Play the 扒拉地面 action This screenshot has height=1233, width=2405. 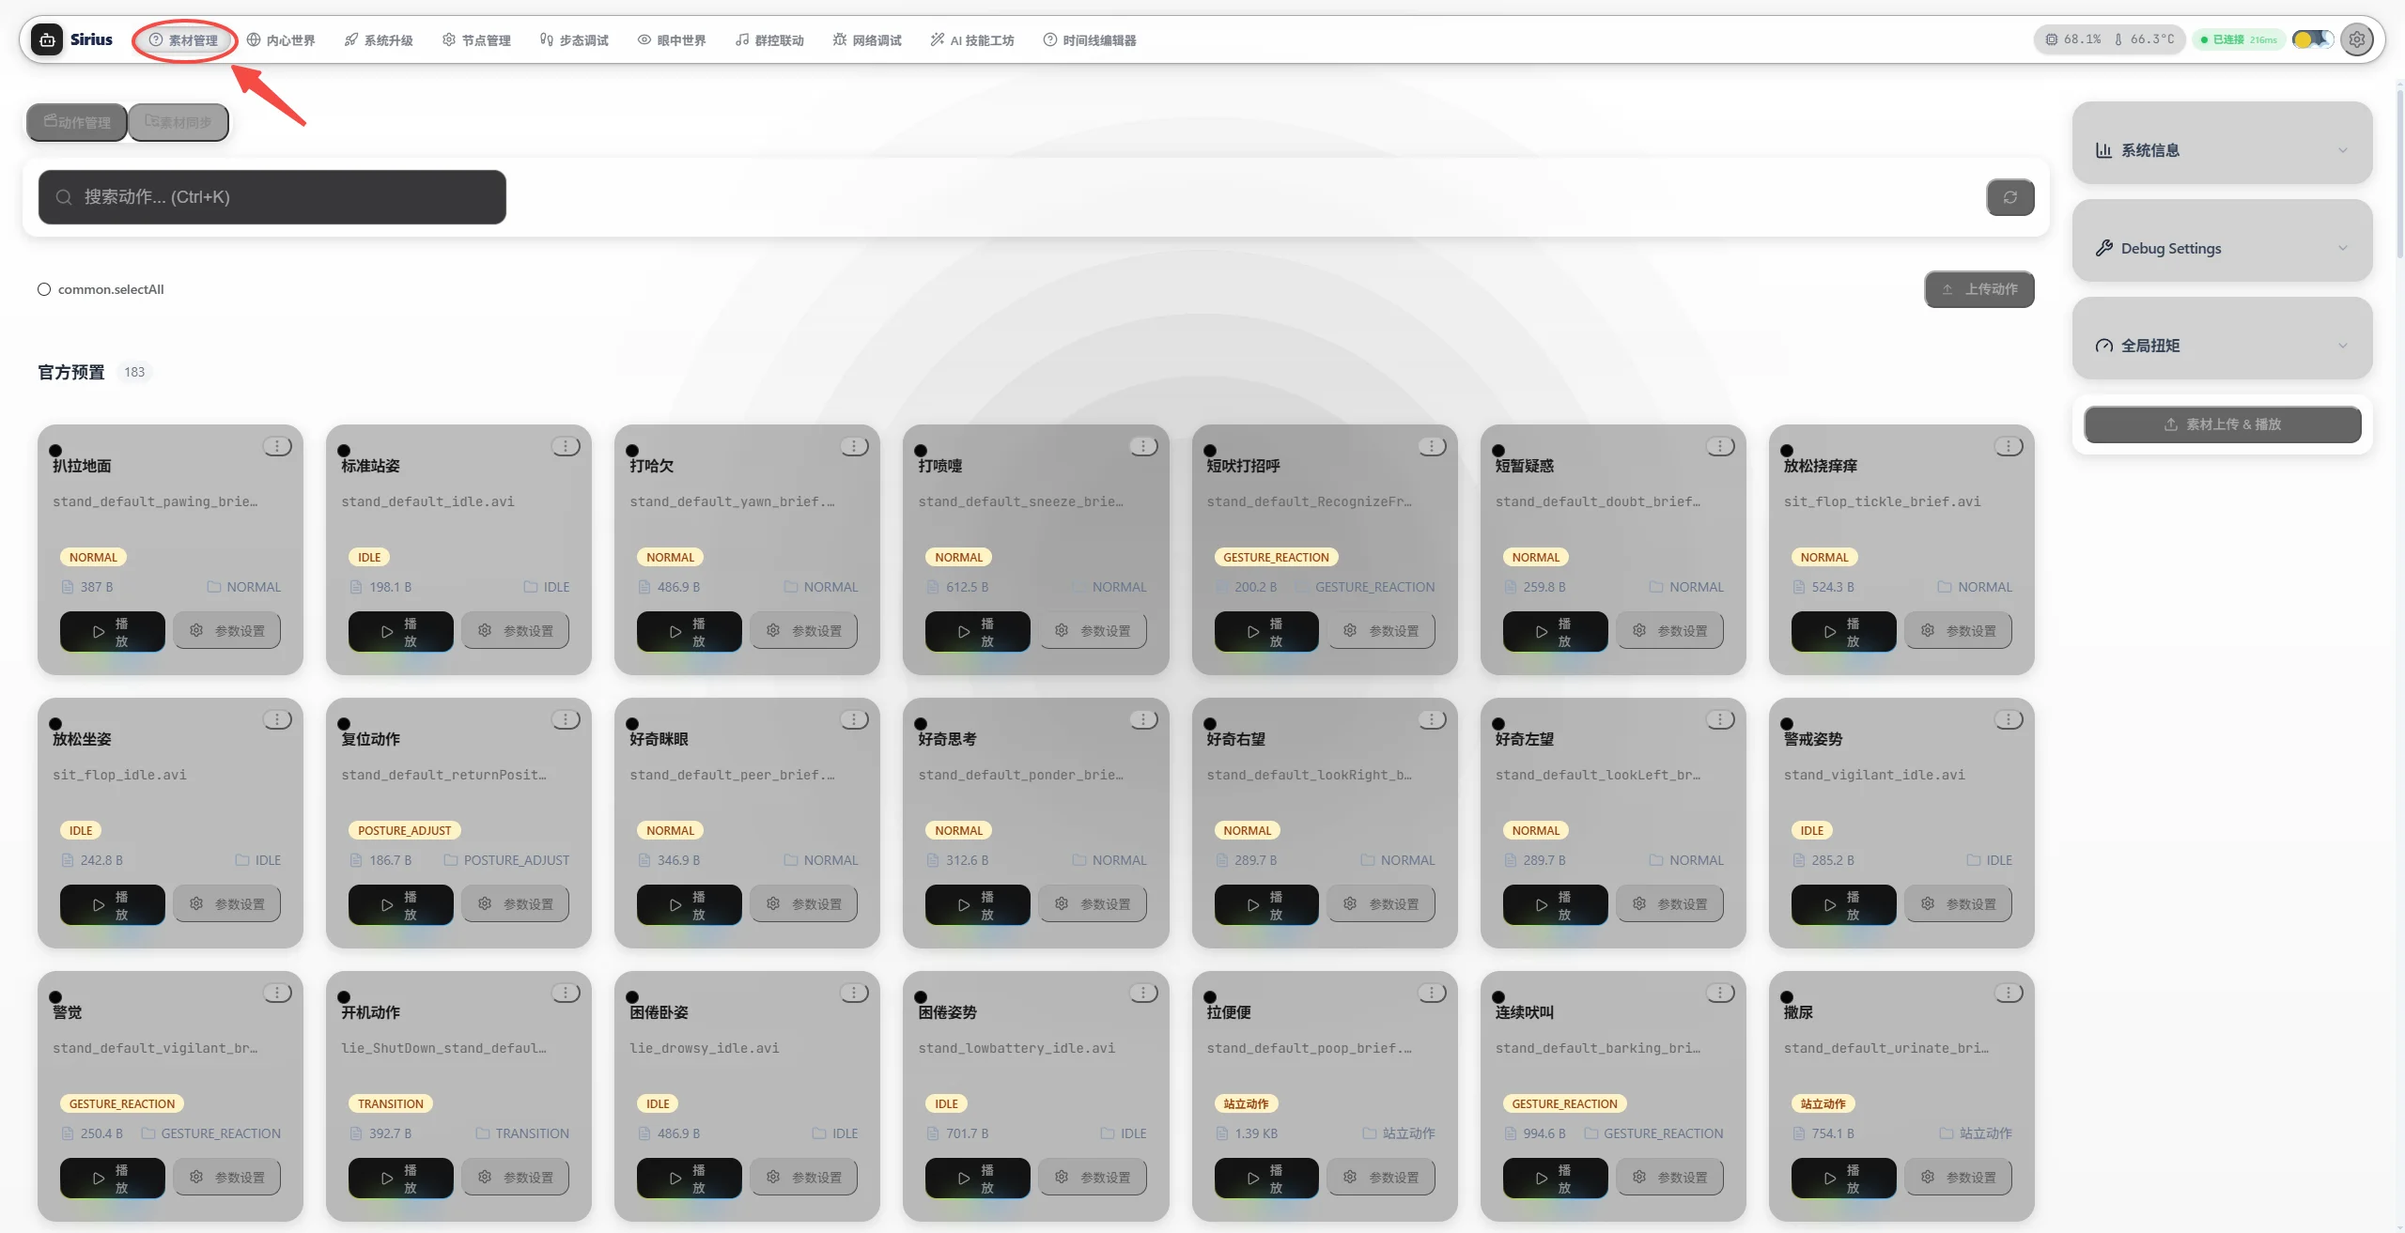[113, 631]
